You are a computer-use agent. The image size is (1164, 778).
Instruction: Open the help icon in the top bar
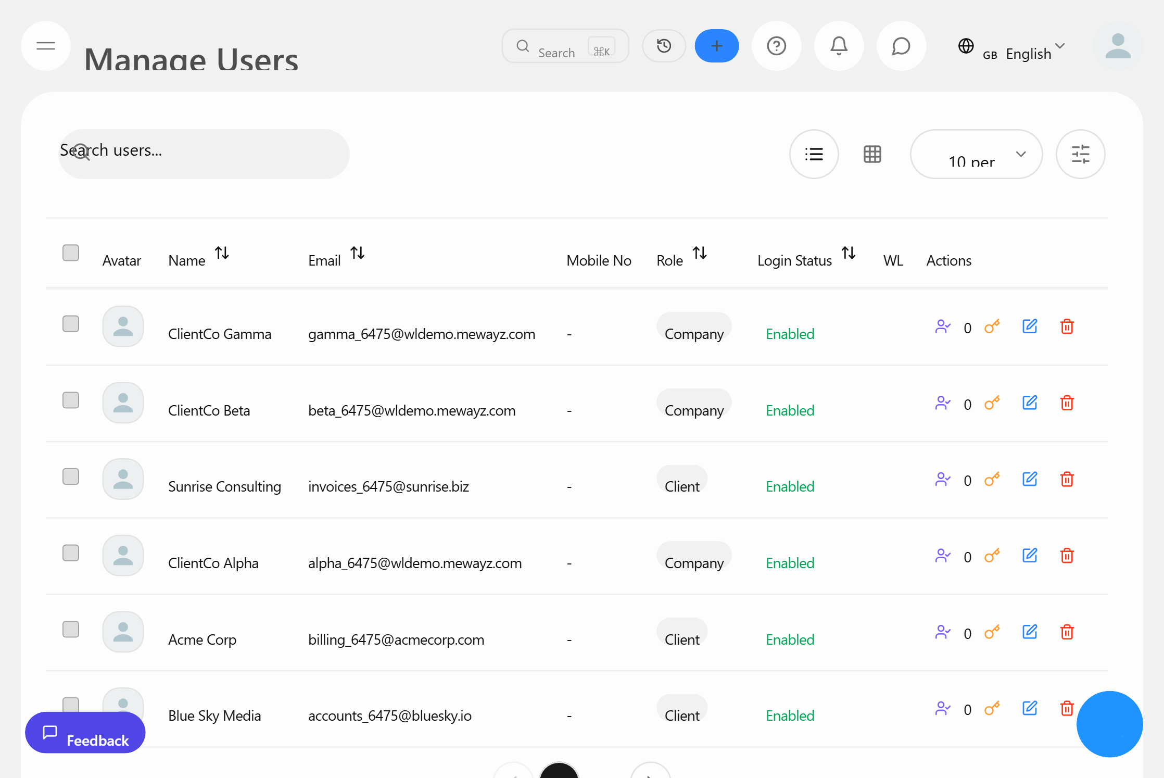coord(776,46)
